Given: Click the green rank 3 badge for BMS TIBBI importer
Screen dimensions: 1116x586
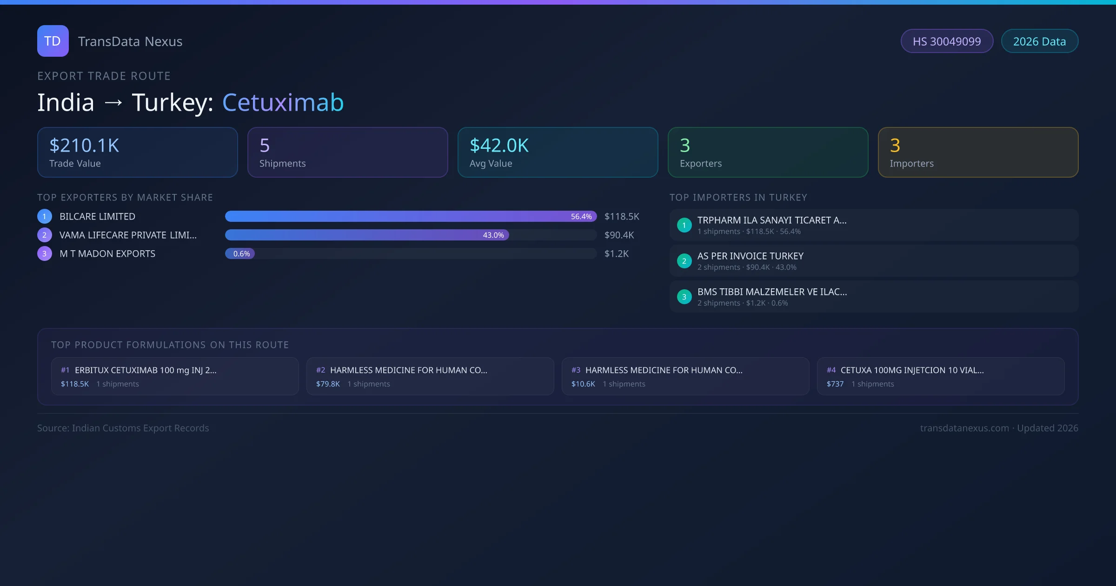Looking at the screenshot, I should [x=684, y=297].
